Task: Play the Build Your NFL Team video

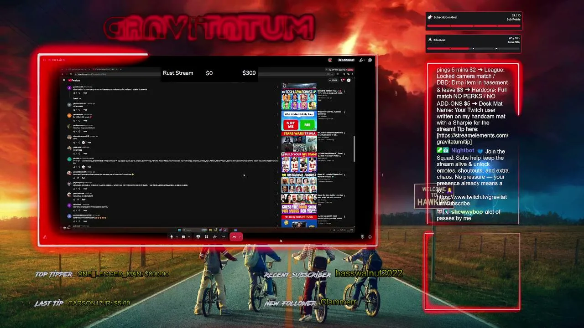Action: (x=299, y=163)
